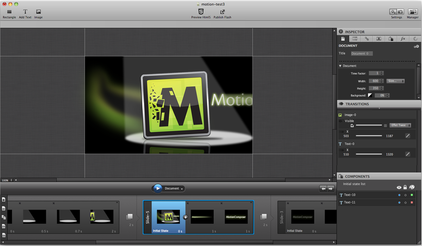
Task: Add a state with the plus button on Slide-5
Action: 186,217
